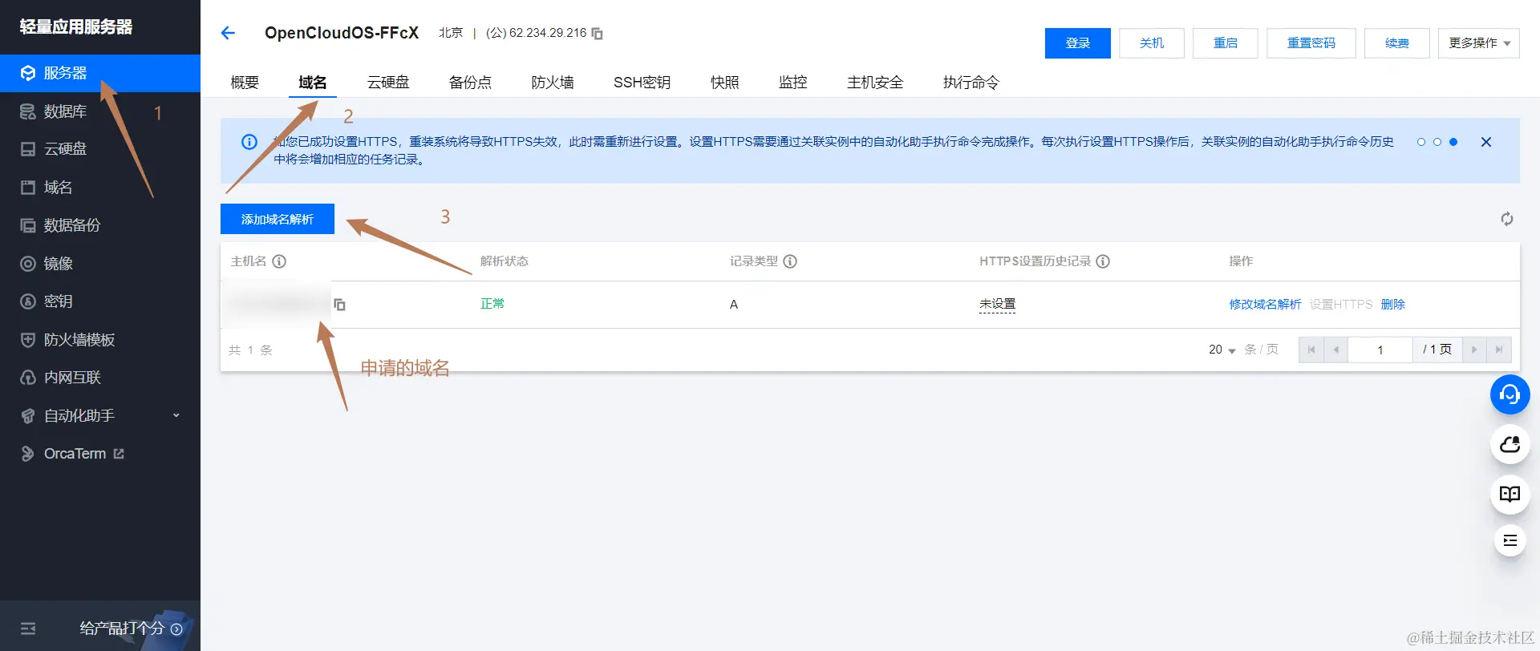Open the info tooltip next to HTTPS设置历史记录
Image resolution: width=1540 pixels, height=651 pixels.
pos(1103,261)
